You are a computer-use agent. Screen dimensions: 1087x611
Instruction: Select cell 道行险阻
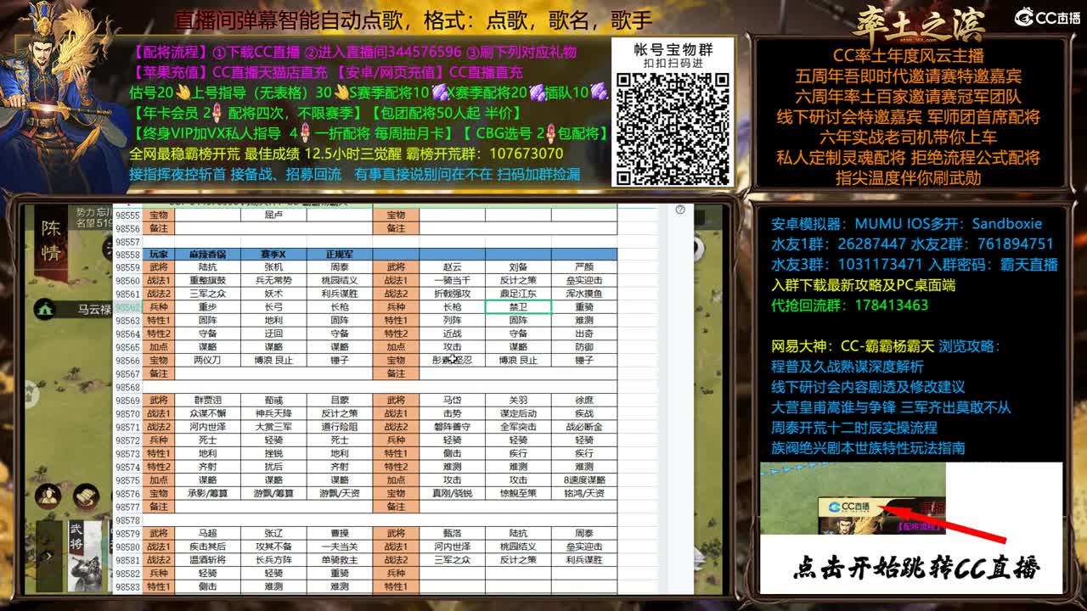tap(340, 427)
